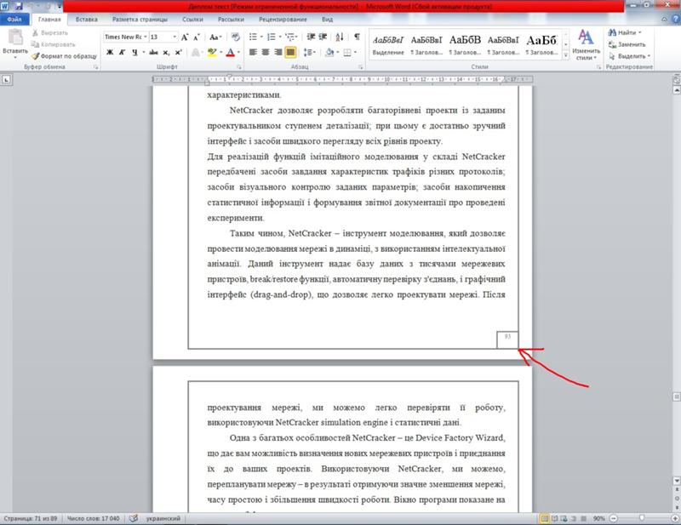681x525 pixels.
Task: Align text to the left
Action: [253, 53]
